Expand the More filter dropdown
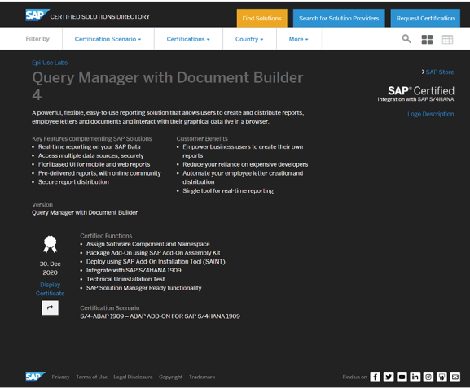 299,39
